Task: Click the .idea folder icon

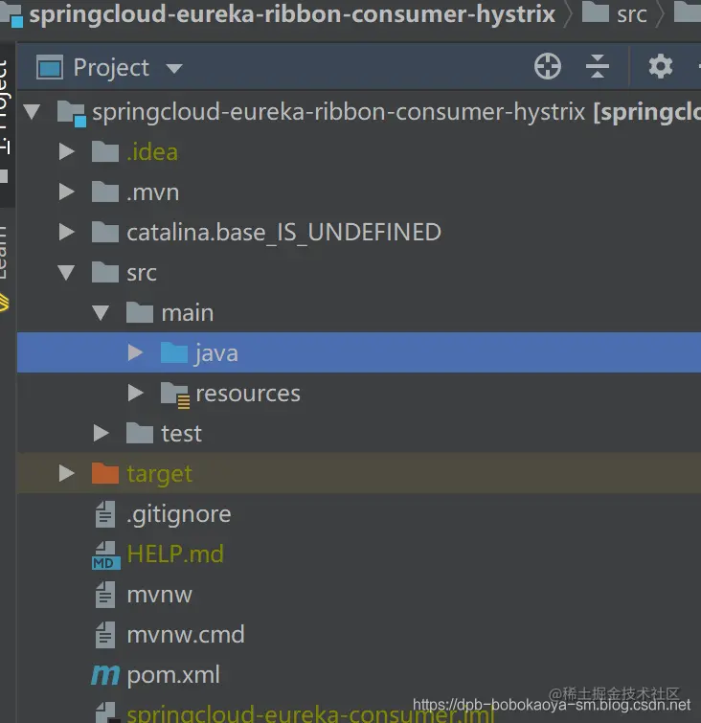Action: point(105,151)
